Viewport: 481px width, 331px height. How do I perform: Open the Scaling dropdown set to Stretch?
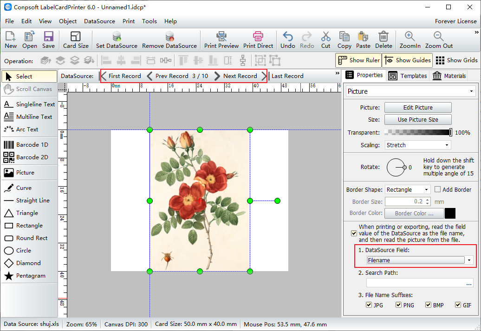(x=418, y=145)
